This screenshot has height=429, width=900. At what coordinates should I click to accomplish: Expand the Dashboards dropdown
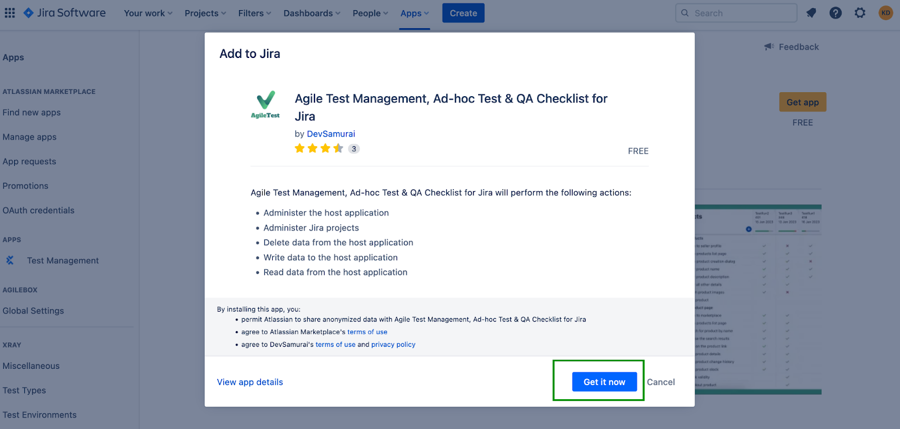[312, 13]
